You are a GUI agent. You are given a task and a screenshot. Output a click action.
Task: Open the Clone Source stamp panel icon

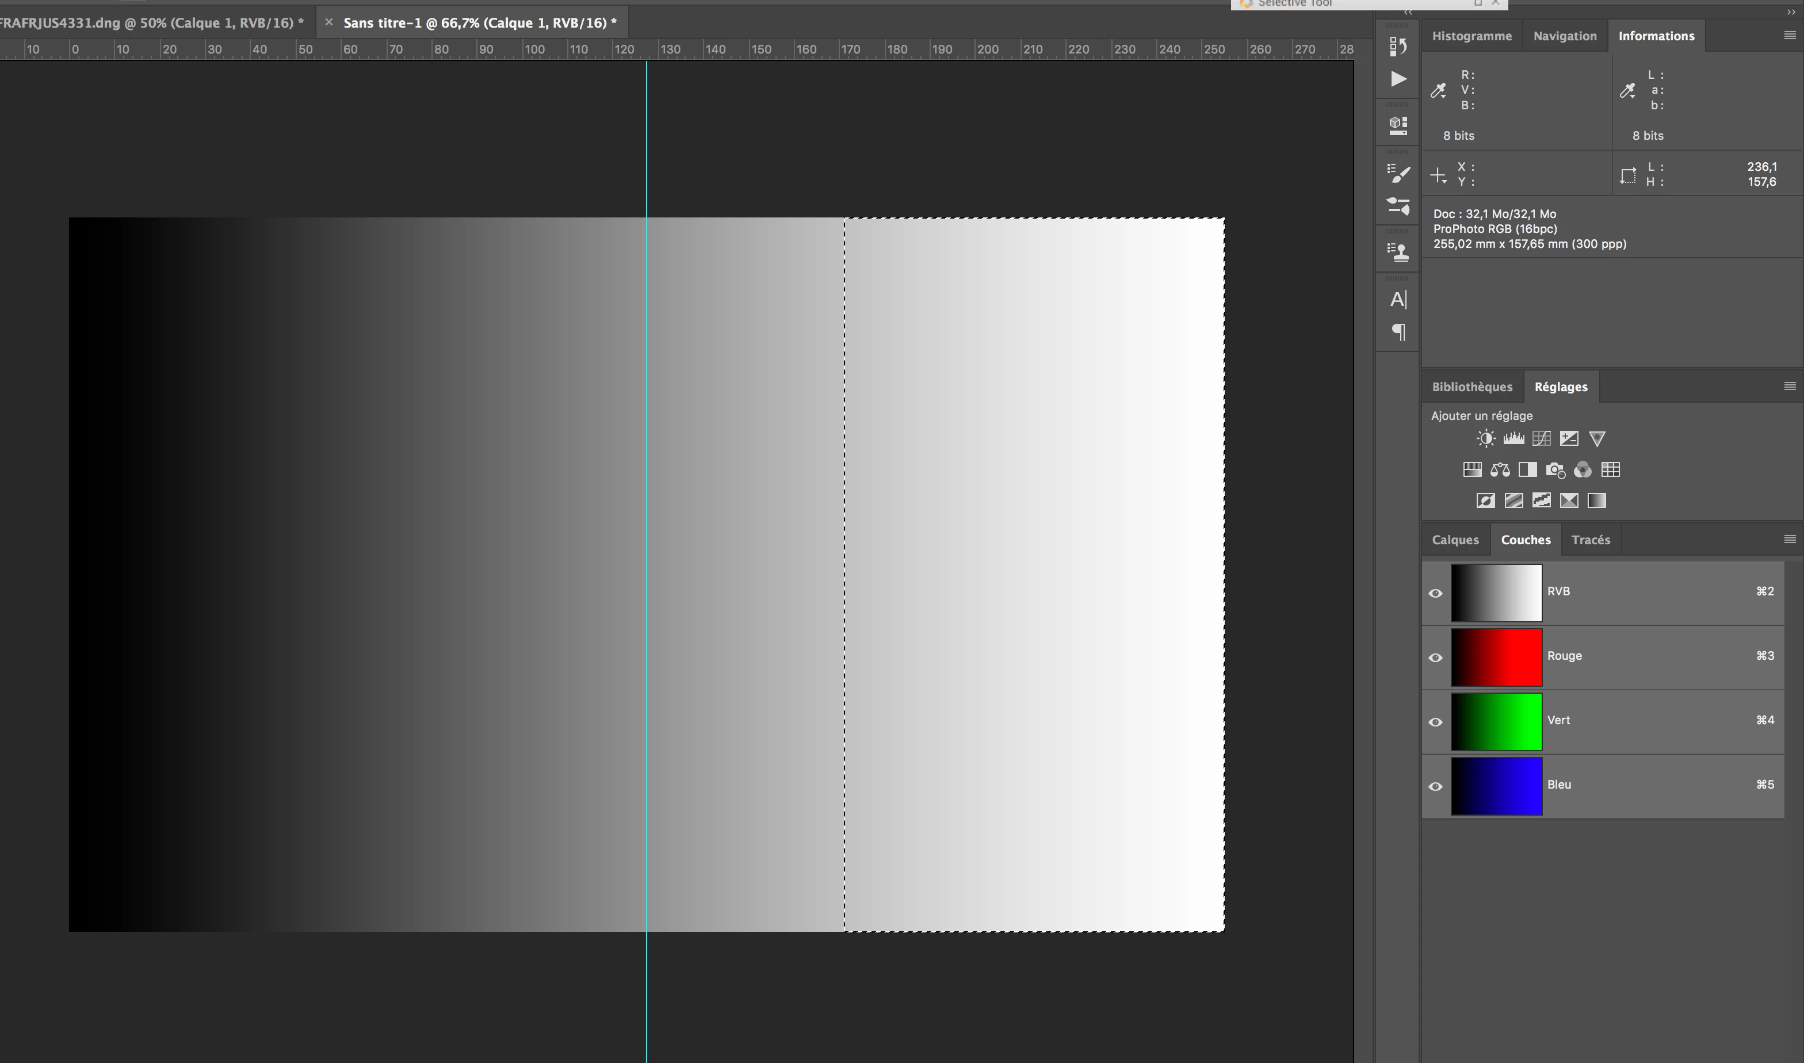pyautogui.click(x=1398, y=251)
